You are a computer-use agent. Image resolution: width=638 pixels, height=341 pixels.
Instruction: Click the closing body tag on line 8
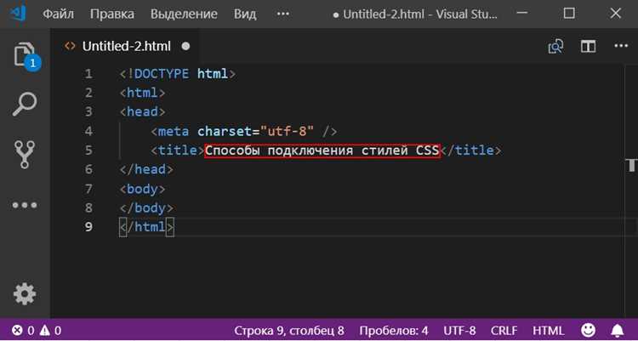click(146, 208)
